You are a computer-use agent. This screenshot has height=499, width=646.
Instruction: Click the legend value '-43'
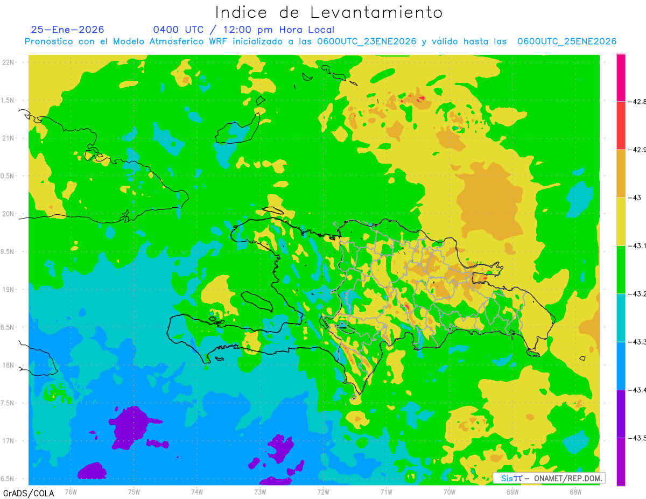pyautogui.click(x=635, y=198)
